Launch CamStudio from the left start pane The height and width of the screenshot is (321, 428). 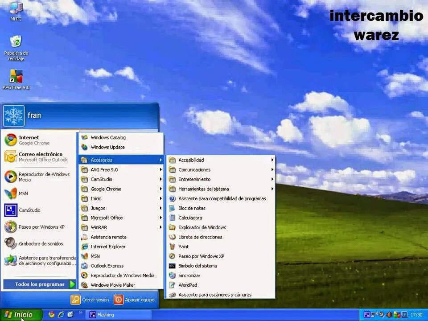[x=38, y=210]
